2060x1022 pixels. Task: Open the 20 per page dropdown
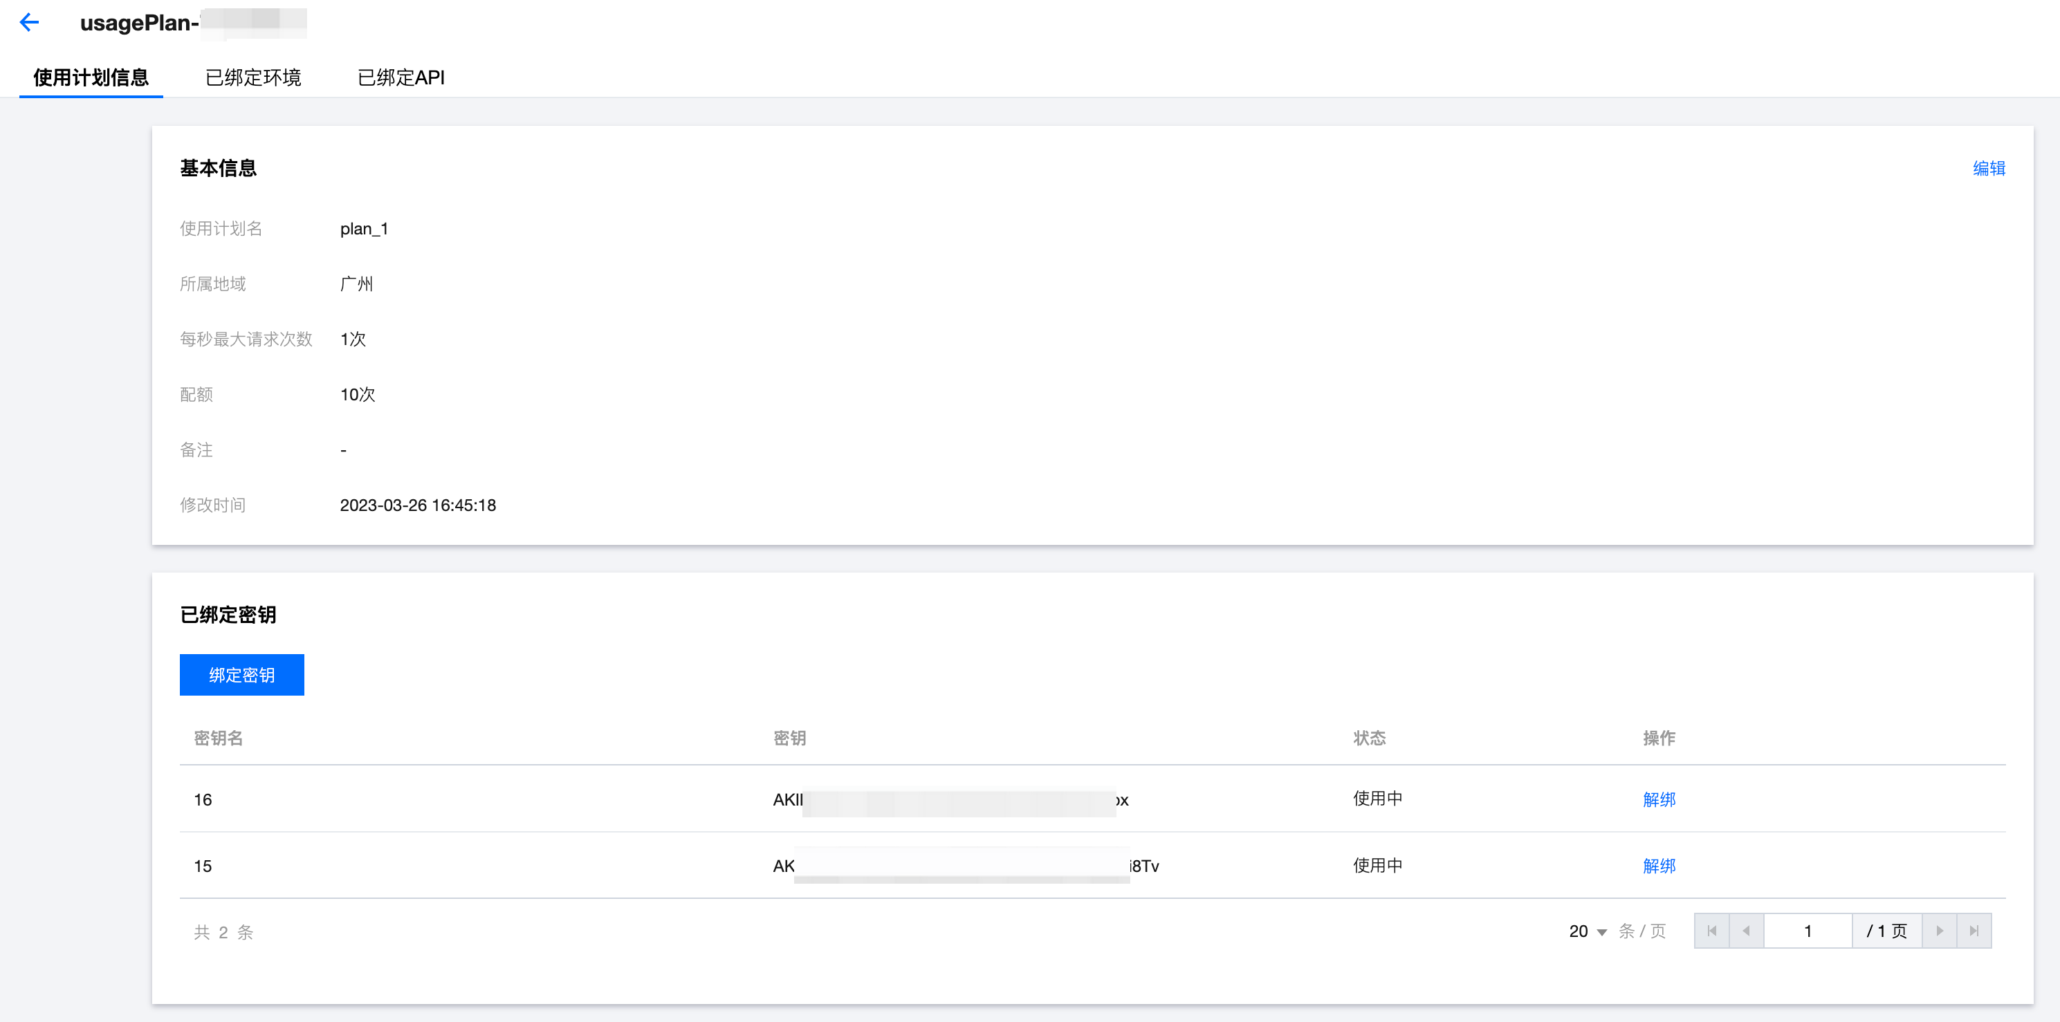(x=1588, y=931)
